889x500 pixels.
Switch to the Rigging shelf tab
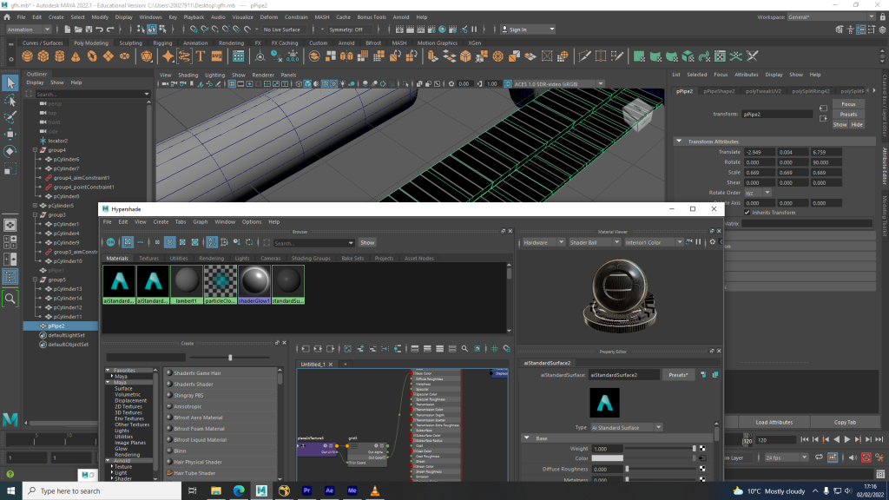[162, 43]
